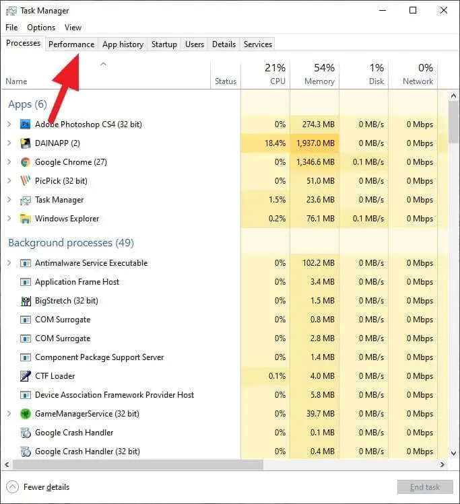Click the BigStretch process icon
Image resolution: width=460 pixels, height=504 pixels.
pos(25,301)
